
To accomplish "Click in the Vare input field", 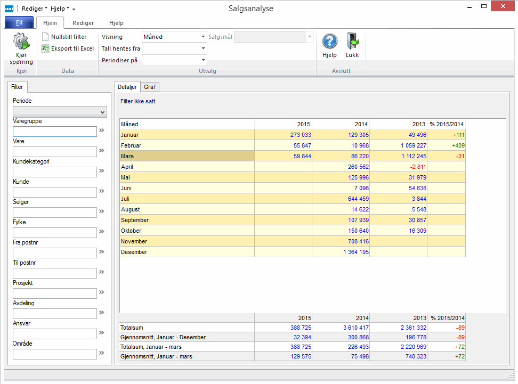I will click(x=54, y=152).
